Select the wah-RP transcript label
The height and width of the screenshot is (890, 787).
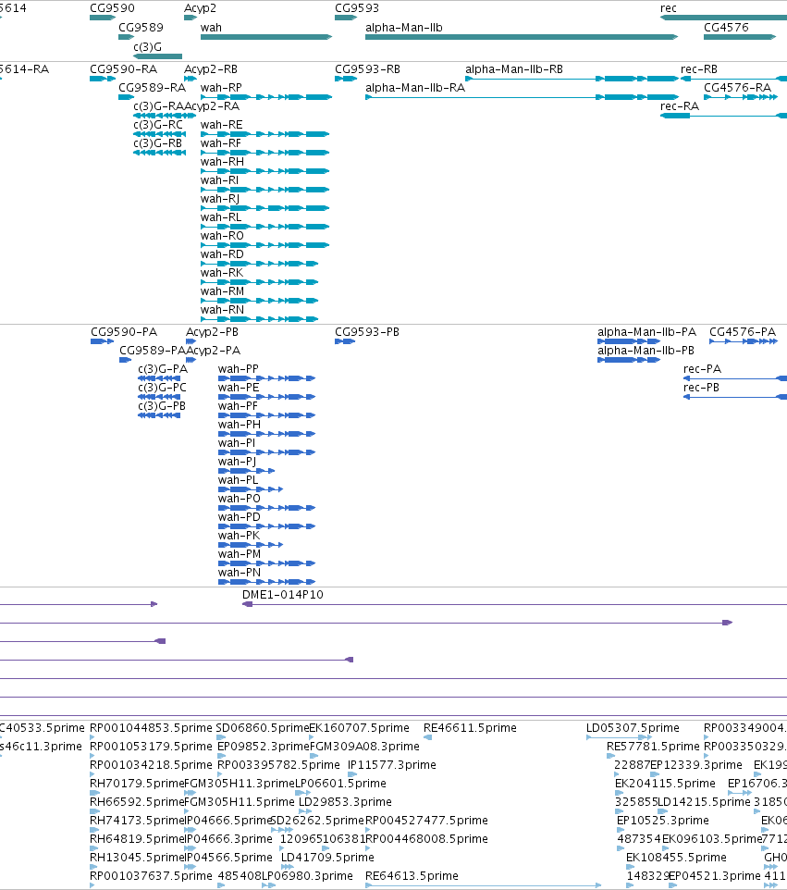(x=221, y=87)
